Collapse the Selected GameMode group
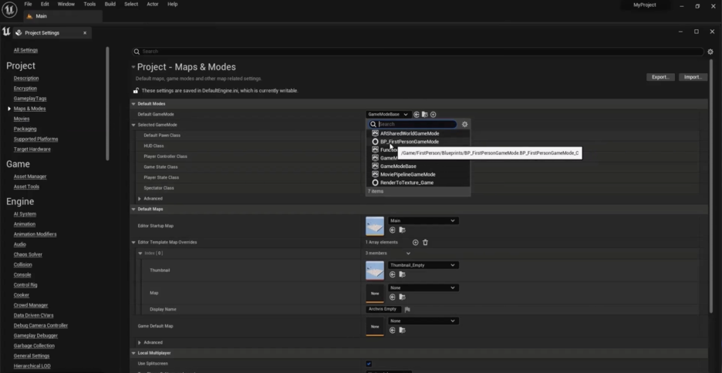The image size is (722, 373). [133, 125]
